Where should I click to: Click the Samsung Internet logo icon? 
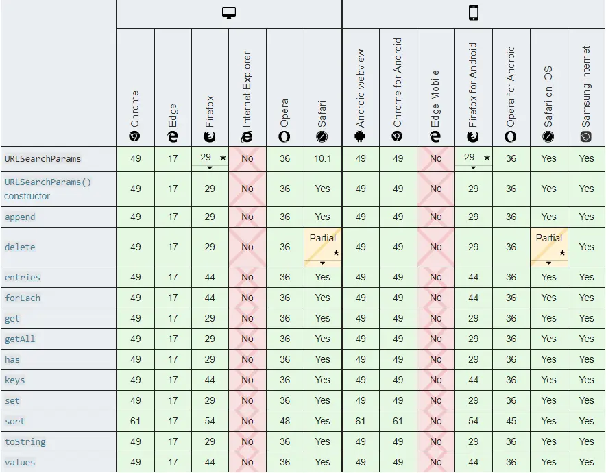pyautogui.click(x=586, y=136)
